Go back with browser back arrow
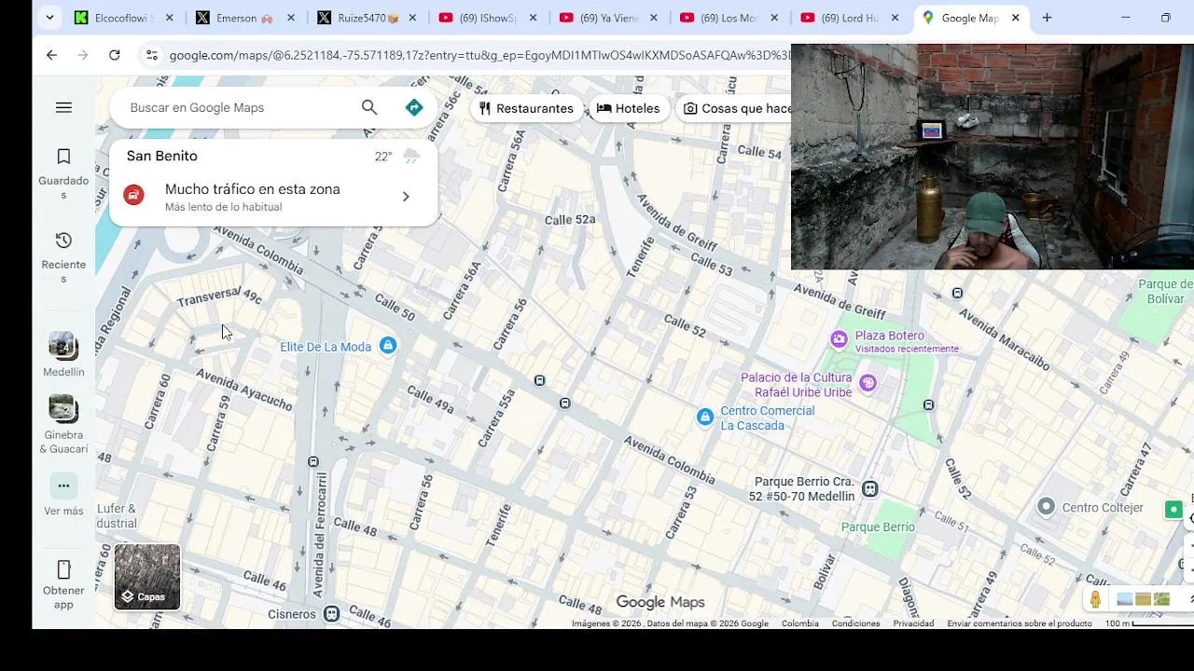The image size is (1194, 671). coord(51,55)
